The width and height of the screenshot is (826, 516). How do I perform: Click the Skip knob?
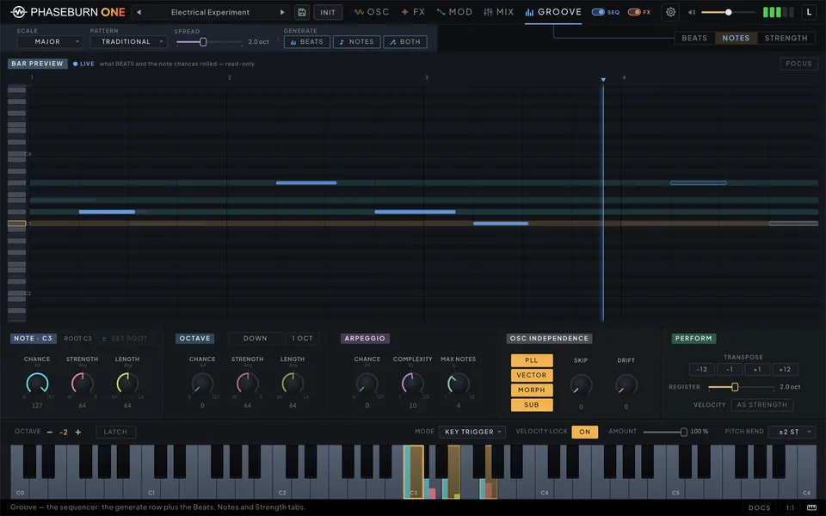[581, 385]
